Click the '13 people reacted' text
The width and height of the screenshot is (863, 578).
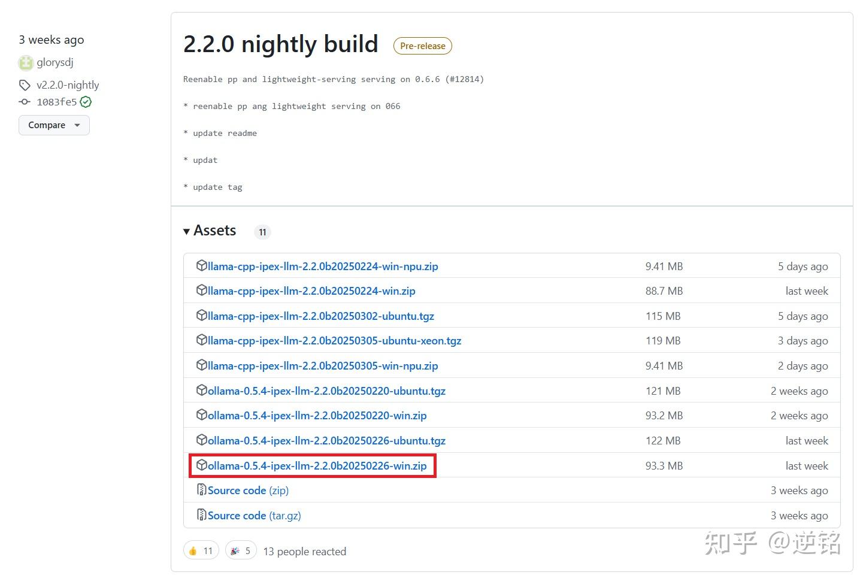coord(305,552)
